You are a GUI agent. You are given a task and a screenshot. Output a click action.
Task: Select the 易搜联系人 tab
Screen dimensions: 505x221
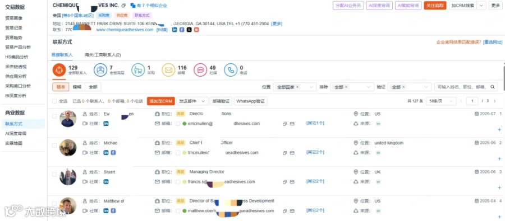pos(62,55)
